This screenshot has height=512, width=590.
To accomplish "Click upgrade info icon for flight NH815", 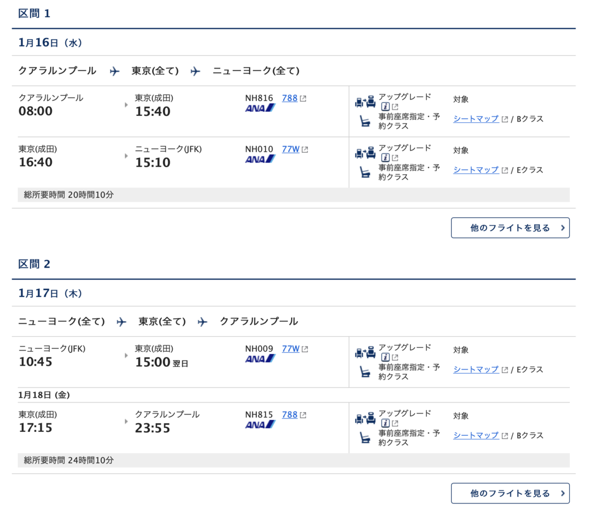I will point(385,423).
